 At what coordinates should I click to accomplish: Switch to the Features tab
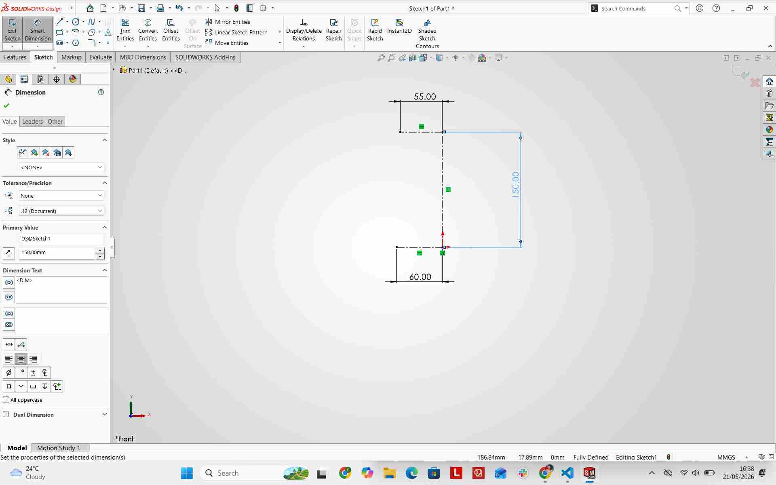click(x=15, y=57)
